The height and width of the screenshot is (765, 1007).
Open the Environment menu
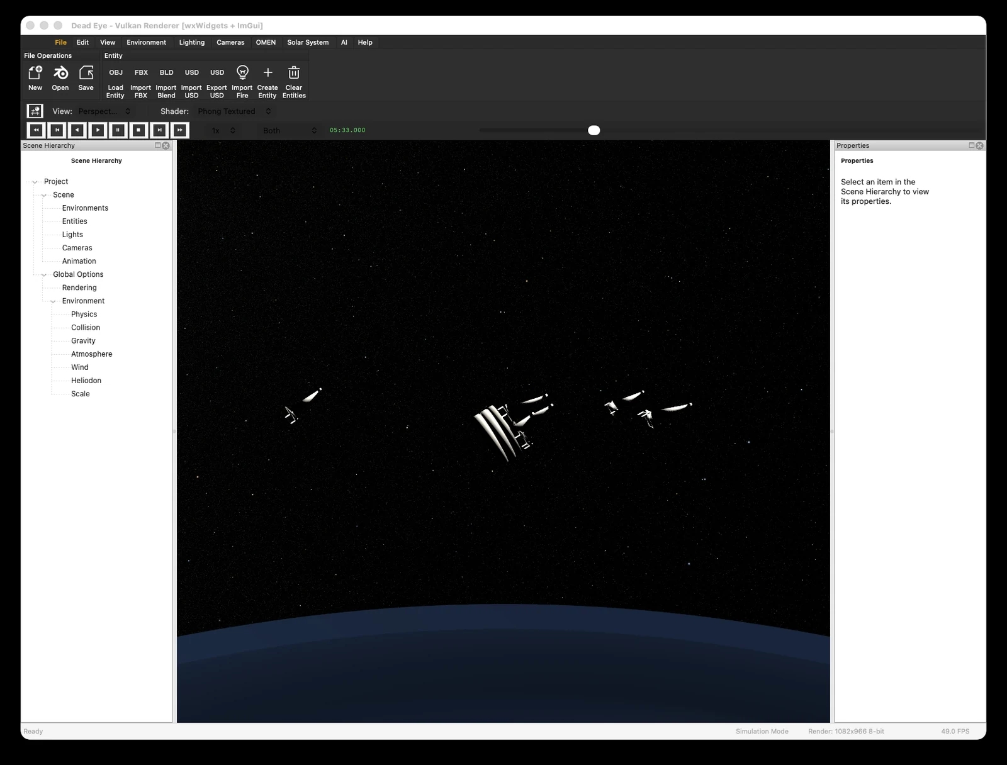(x=146, y=42)
